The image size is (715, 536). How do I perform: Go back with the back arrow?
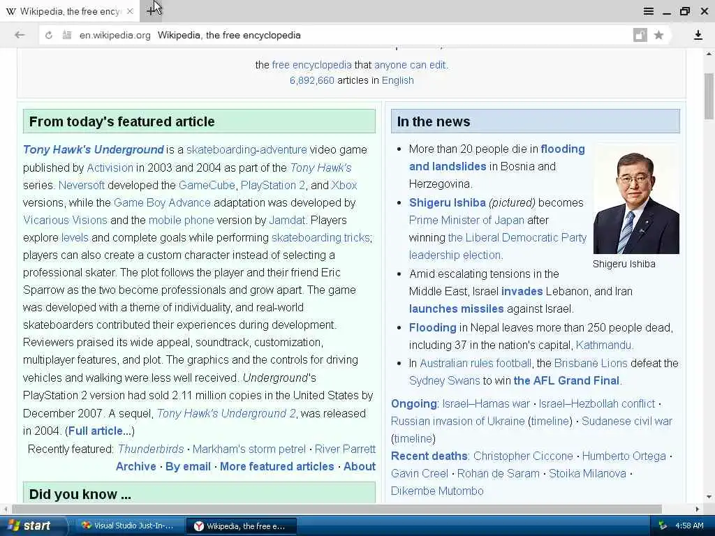point(19,35)
